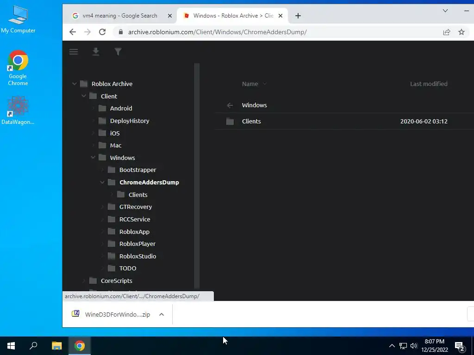Expand the CoreScripts tree node
The width and height of the screenshot is (474, 355).
pyautogui.click(x=84, y=281)
